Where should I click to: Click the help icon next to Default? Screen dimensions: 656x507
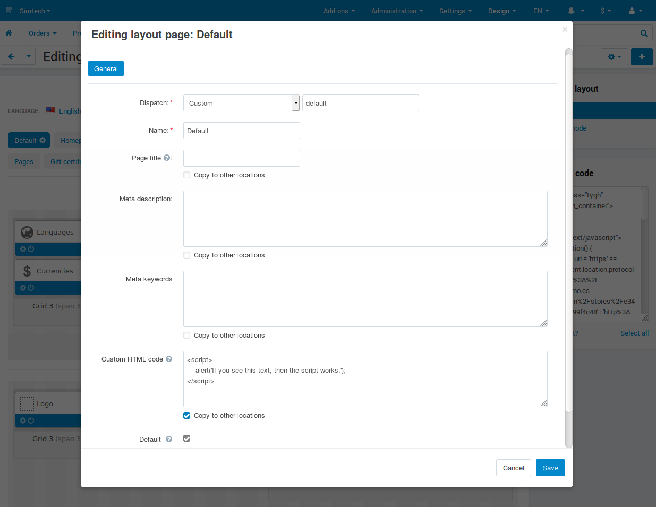pos(169,439)
